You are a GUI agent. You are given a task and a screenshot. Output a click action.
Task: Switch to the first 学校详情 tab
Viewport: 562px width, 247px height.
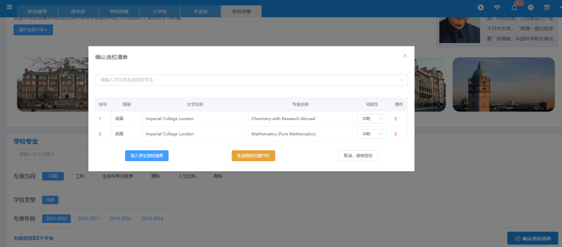click(x=119, y=11)
